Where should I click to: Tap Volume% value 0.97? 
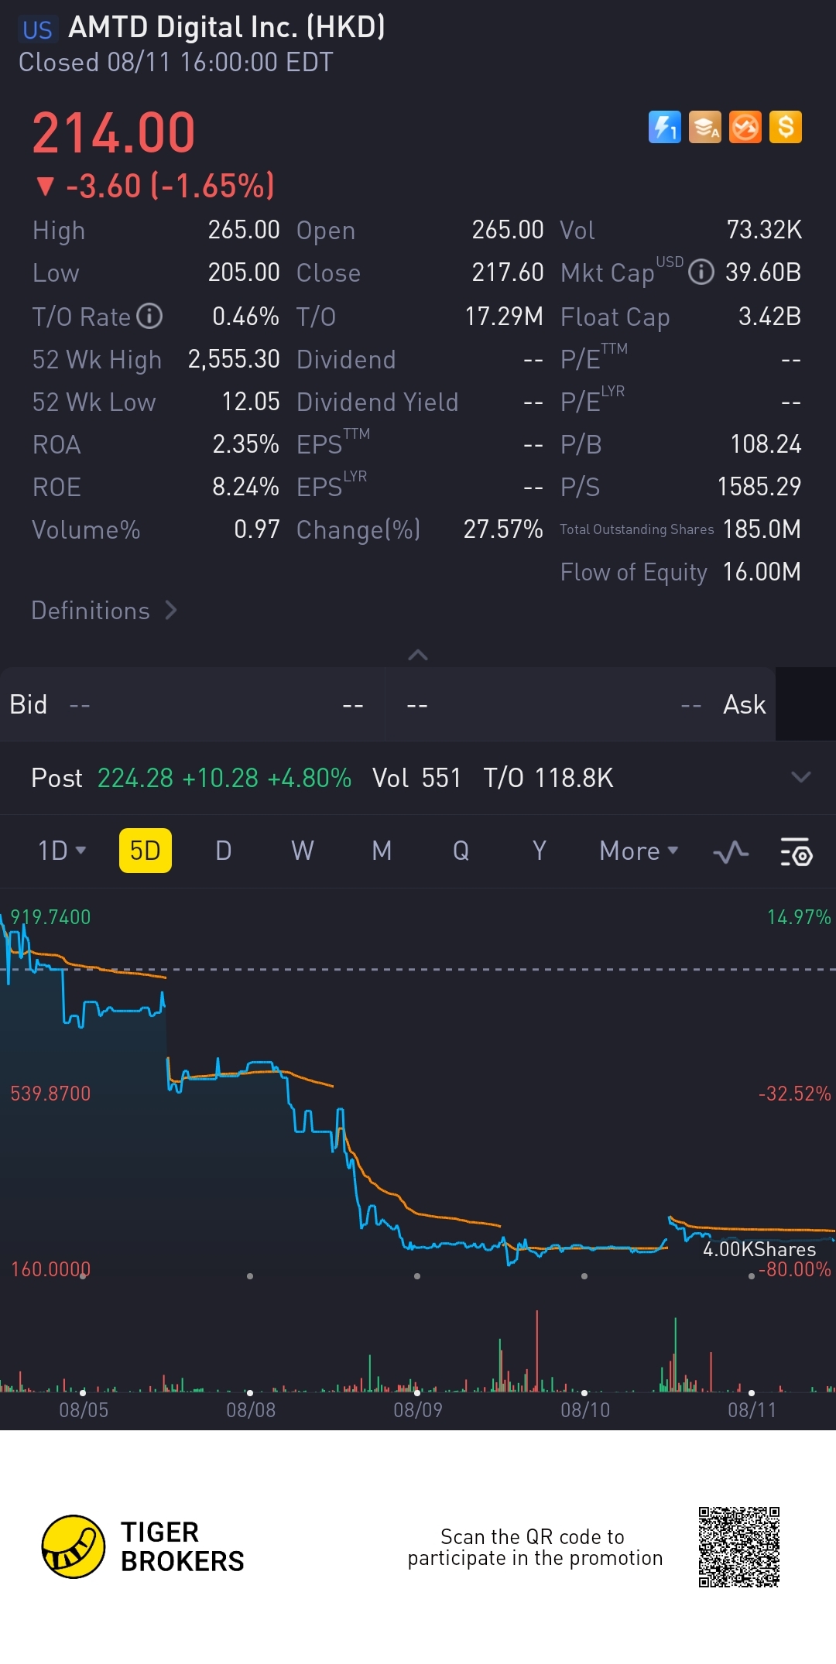tap(257, 529)
